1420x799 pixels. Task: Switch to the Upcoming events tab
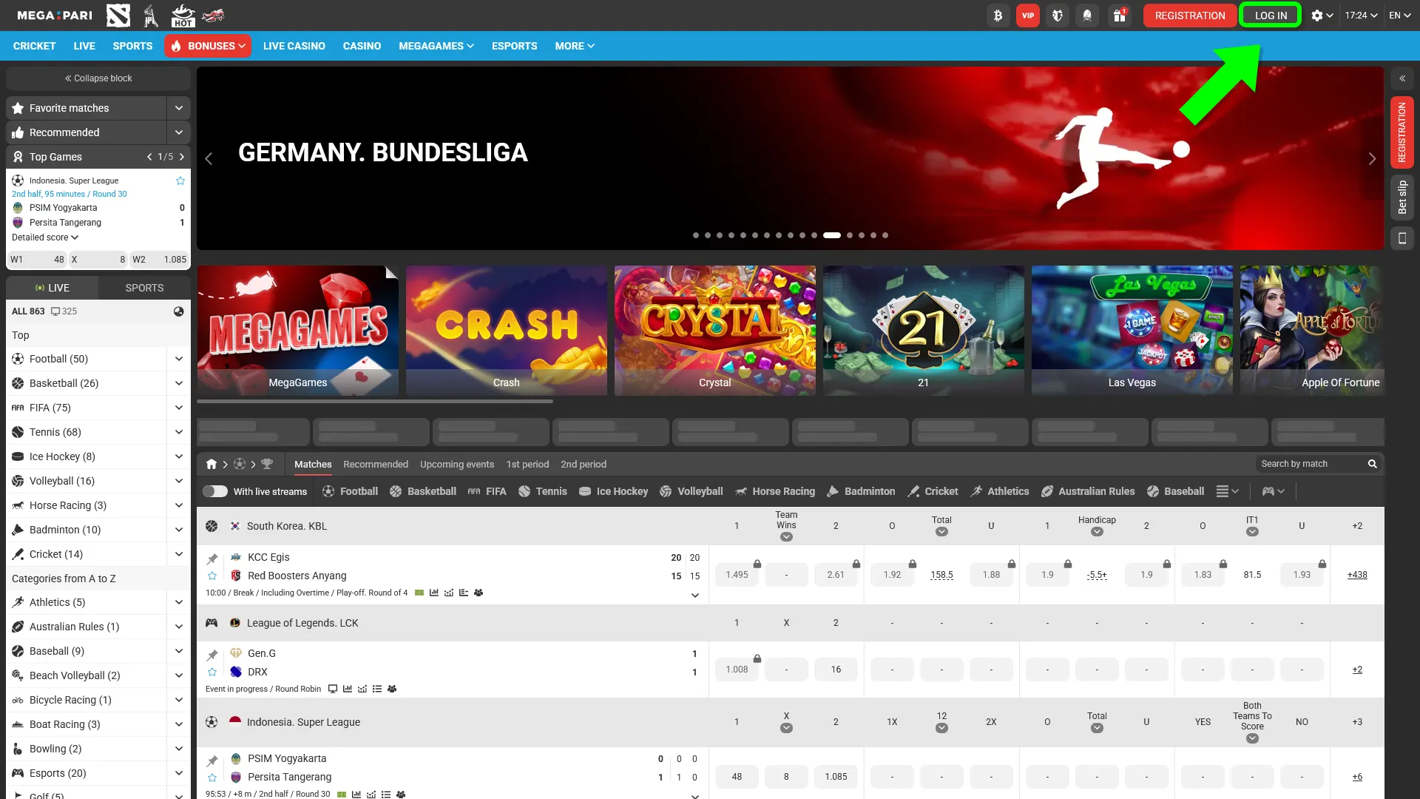(x=457, y=464)
